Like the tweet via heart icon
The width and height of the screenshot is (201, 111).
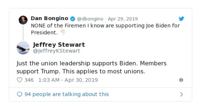19,80
